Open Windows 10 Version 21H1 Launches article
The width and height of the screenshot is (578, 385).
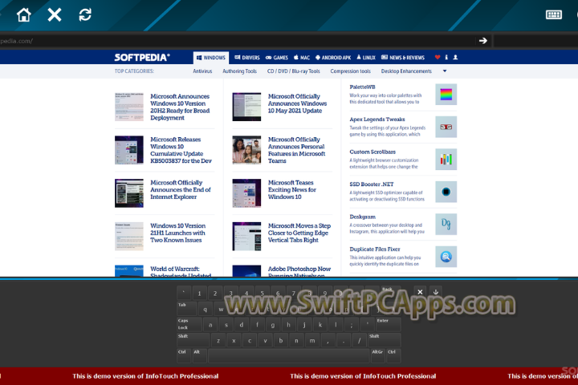click(177, 233)
